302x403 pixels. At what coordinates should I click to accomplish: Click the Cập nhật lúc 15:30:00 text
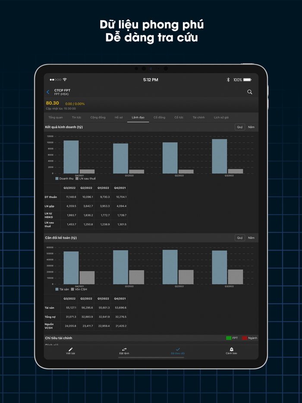61,109
